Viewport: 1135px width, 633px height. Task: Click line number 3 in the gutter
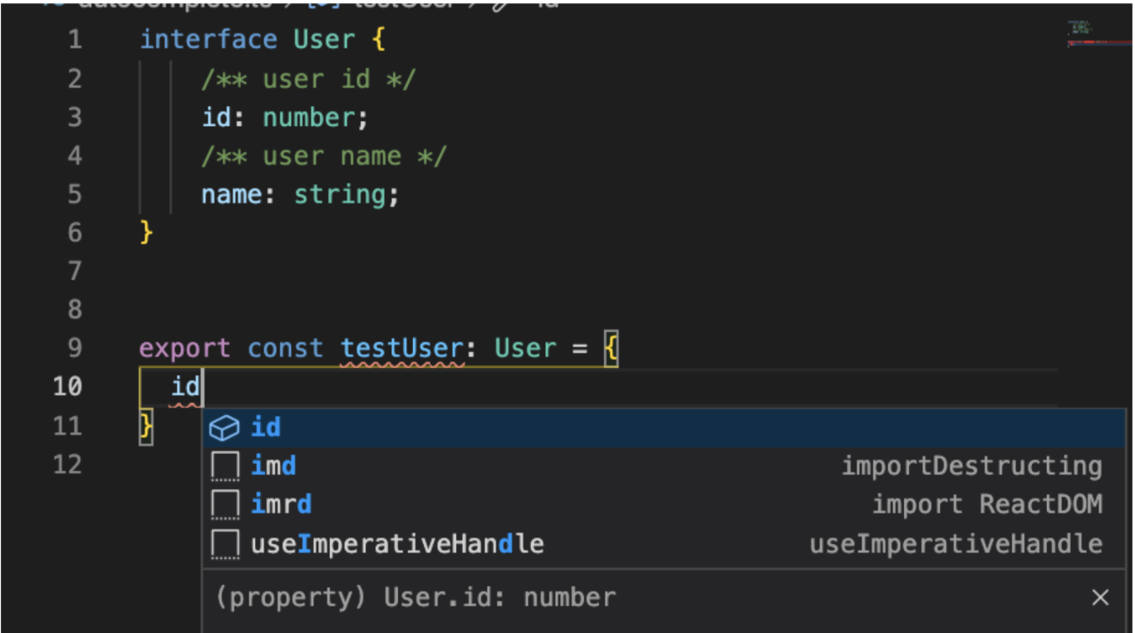(75, 116)
